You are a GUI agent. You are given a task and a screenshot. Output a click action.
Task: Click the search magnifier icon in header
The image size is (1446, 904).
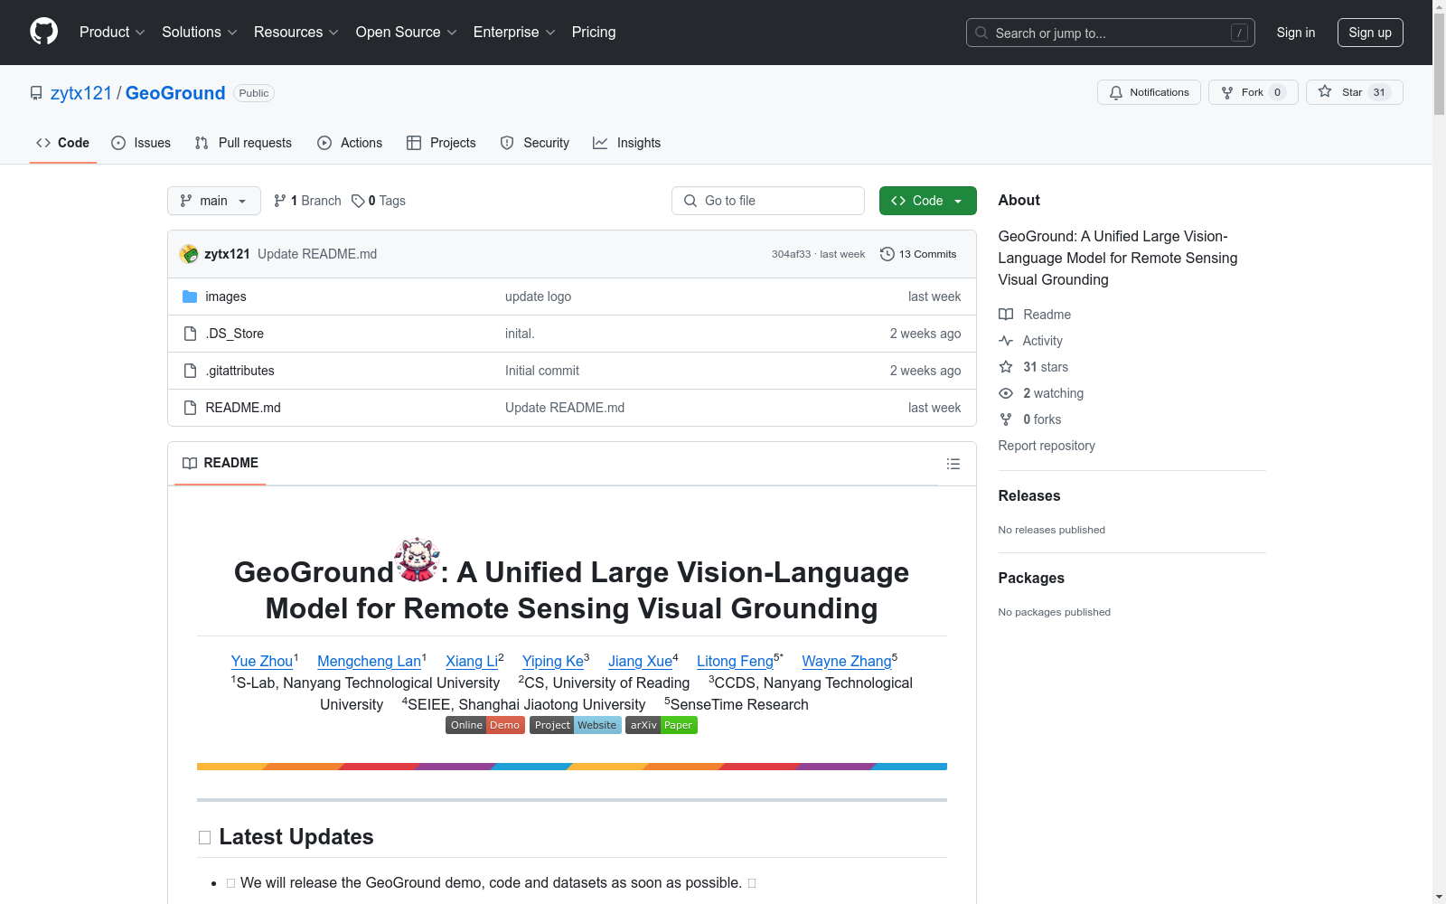(x=981, y=33)
